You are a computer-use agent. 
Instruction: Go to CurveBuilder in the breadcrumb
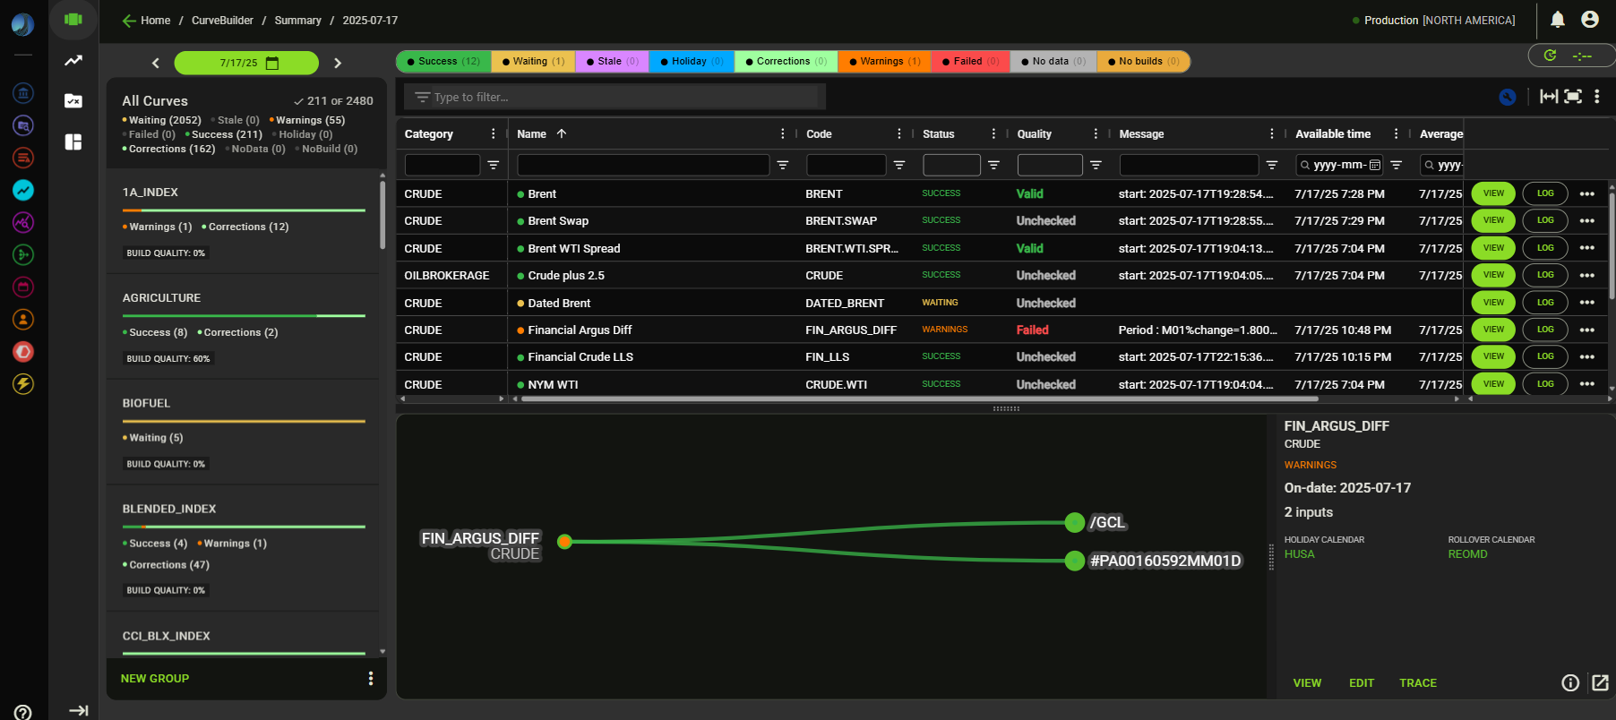pyautogui.click(x=222, y=20)
